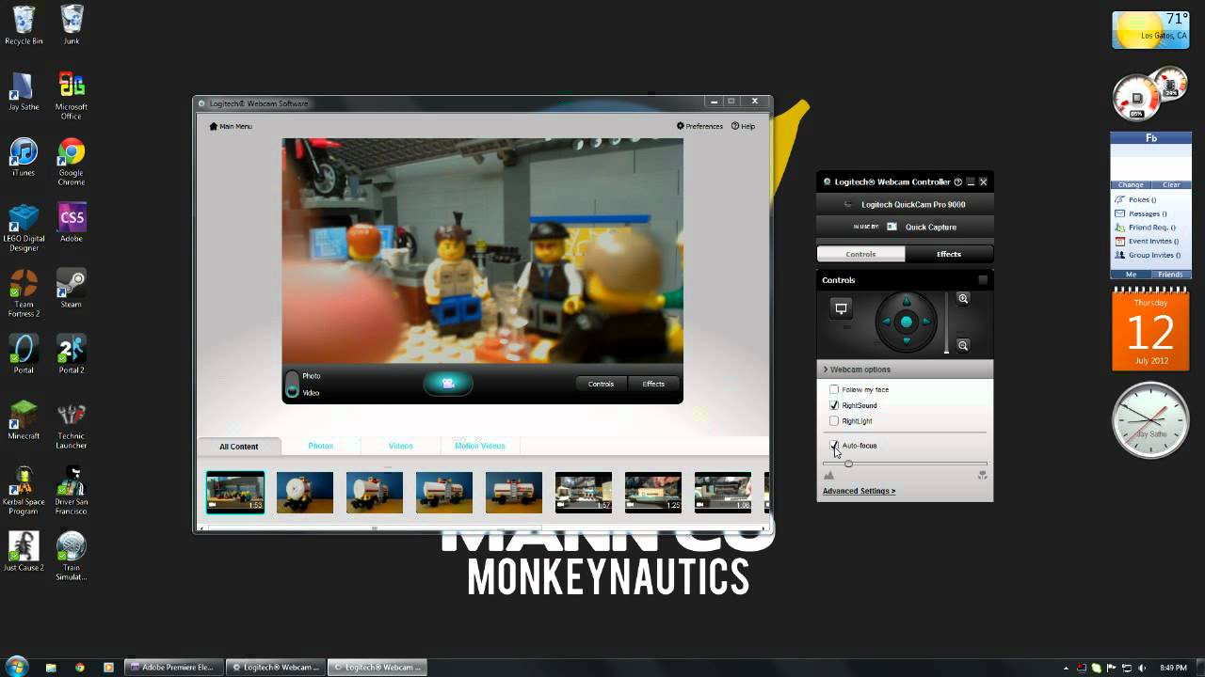This screenshot has width=1205, height=677.
Task: Launch the iTunes desktop shortcut
Action: 24,157
